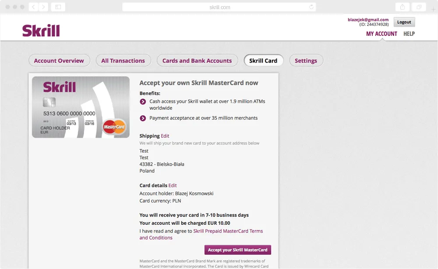The width and height of the screenshot is (438, 269).
Task: Click the merchants benefit arrow bullet icon
Action: click(143, 118)
